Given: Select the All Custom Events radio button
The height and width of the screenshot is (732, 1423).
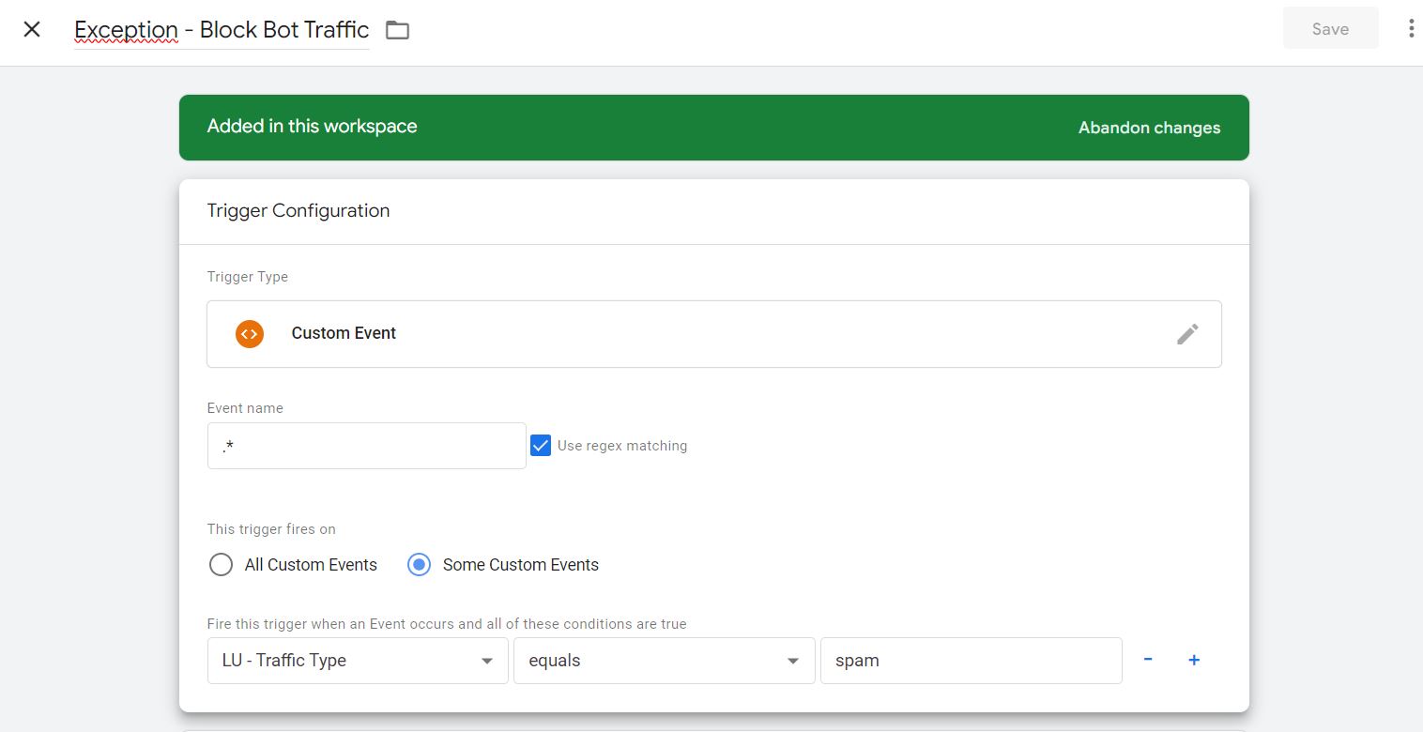Looking at the screenshot, I should click(x=221, y=565).
